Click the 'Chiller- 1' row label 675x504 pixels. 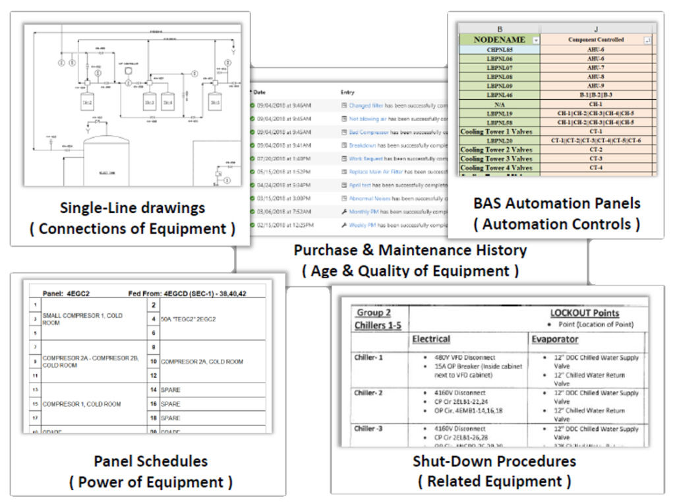(368, 358)
